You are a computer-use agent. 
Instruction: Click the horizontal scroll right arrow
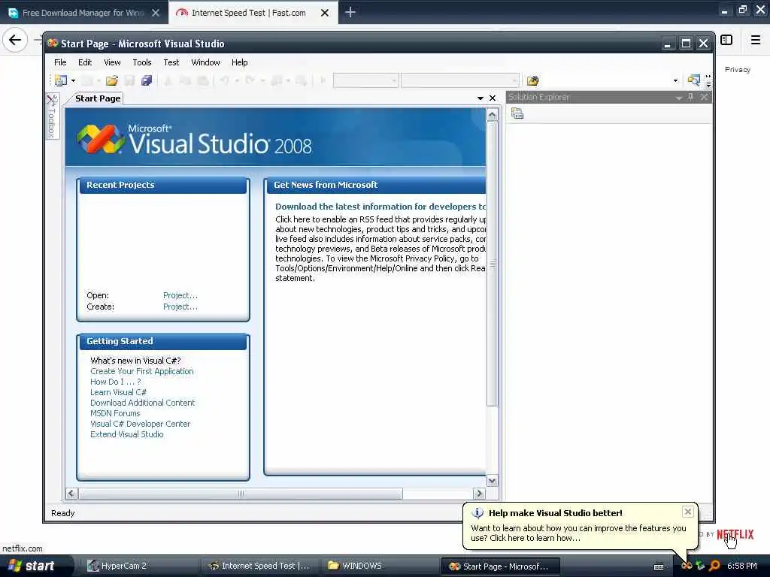point(479,493)
